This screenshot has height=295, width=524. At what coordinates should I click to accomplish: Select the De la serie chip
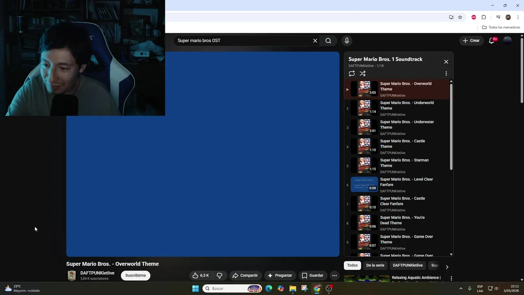375,265
